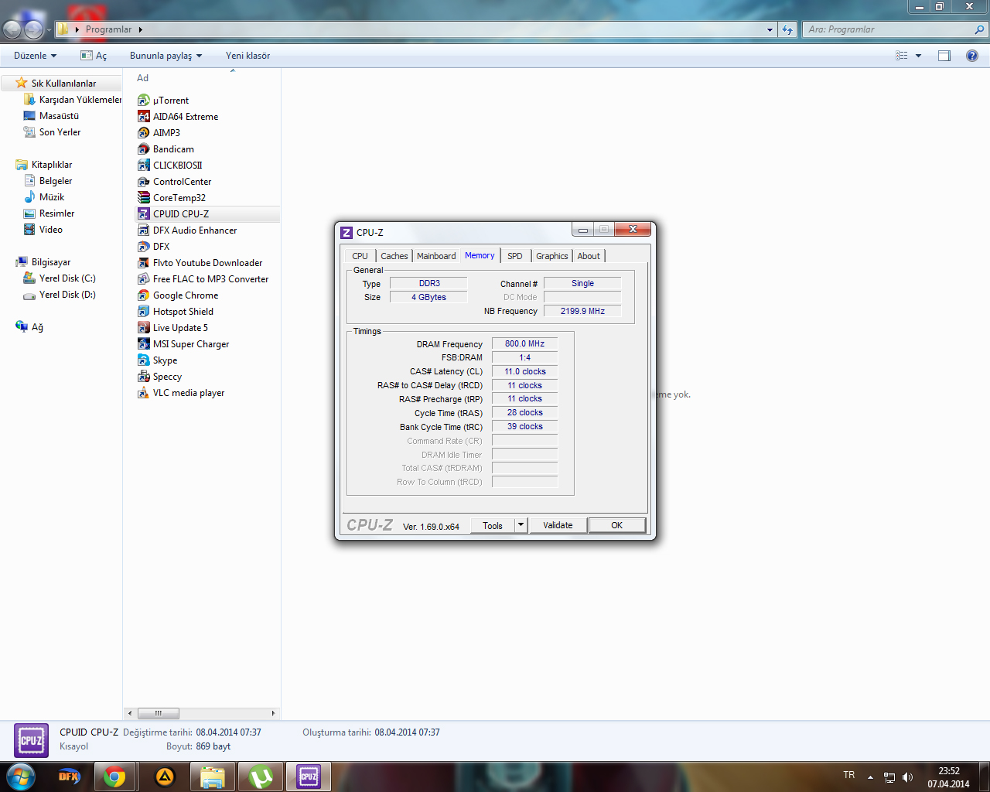Image resolution: width=990 pixels, height=792 pixels.
Task: Select the VLC media player icon
Action: (x=143, y=393)
